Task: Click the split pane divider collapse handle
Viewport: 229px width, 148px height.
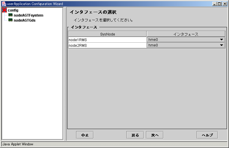Action: click(65, 74)
